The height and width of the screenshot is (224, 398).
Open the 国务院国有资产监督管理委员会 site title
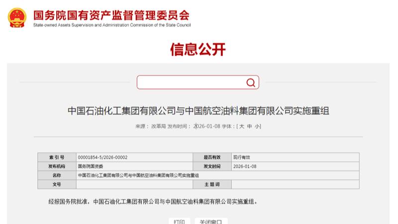(x=111, y=15)
